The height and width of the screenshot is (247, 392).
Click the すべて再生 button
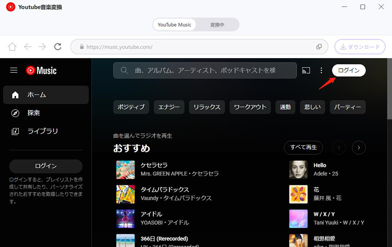click(x=303, y=147)
